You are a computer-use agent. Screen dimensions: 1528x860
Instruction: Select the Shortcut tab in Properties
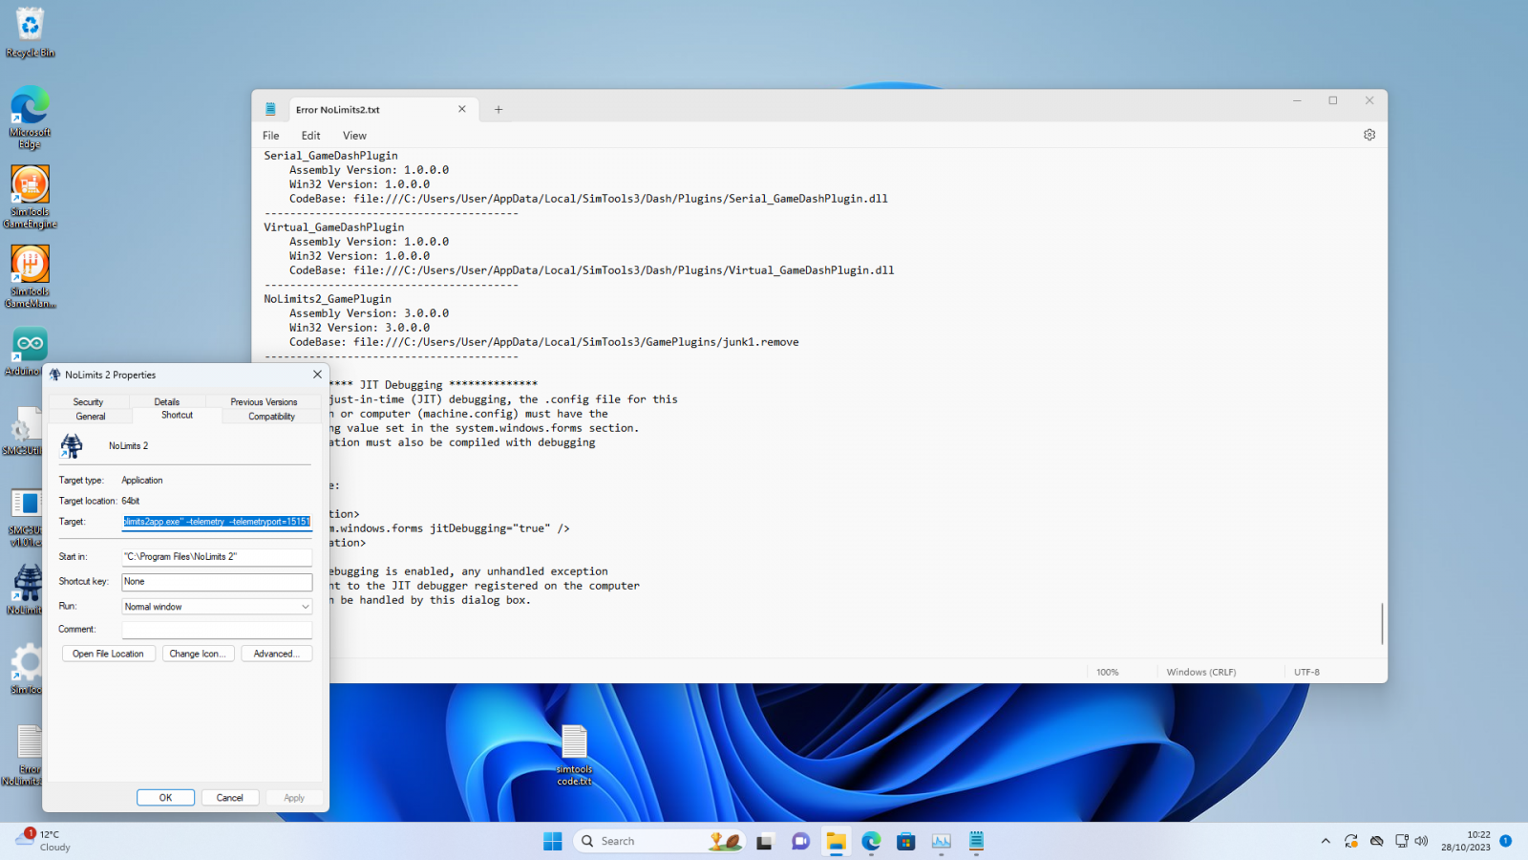[178, 416]
